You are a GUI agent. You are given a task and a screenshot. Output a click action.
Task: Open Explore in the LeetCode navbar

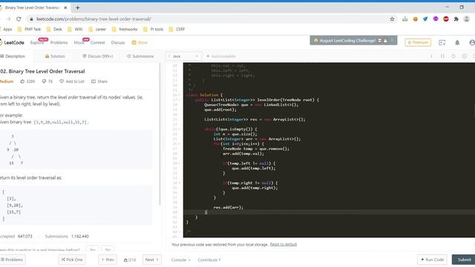click(37, 43)
